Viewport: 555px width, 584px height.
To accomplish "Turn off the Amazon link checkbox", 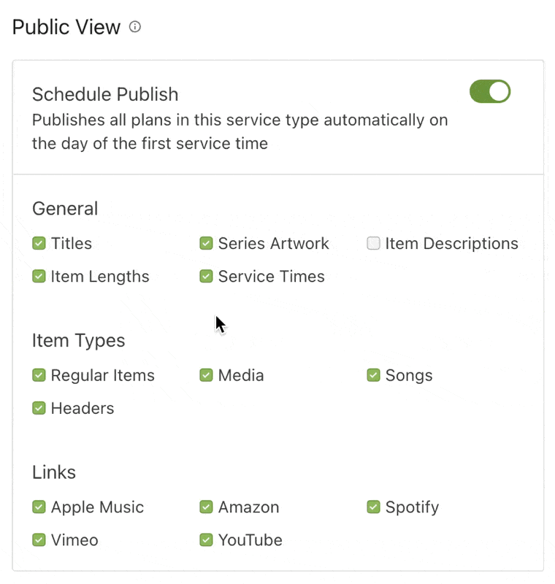I will tap(206, 507).
